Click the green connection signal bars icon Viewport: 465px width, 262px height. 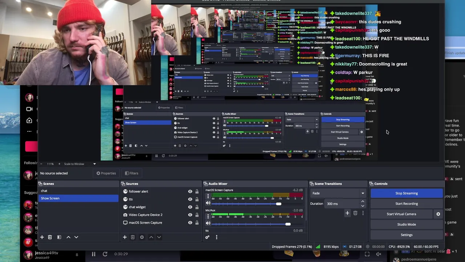click(318, 247)
